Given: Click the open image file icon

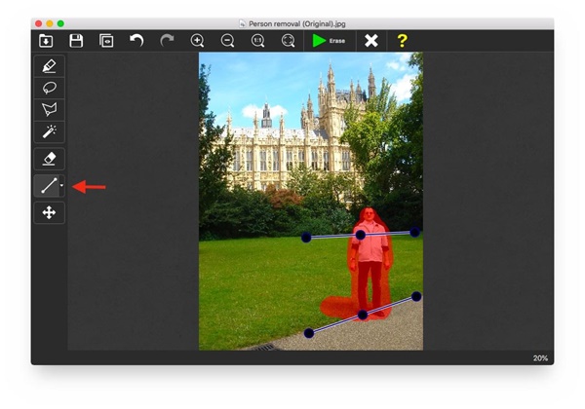Looking at the screenshot, I should pos(46,41).
